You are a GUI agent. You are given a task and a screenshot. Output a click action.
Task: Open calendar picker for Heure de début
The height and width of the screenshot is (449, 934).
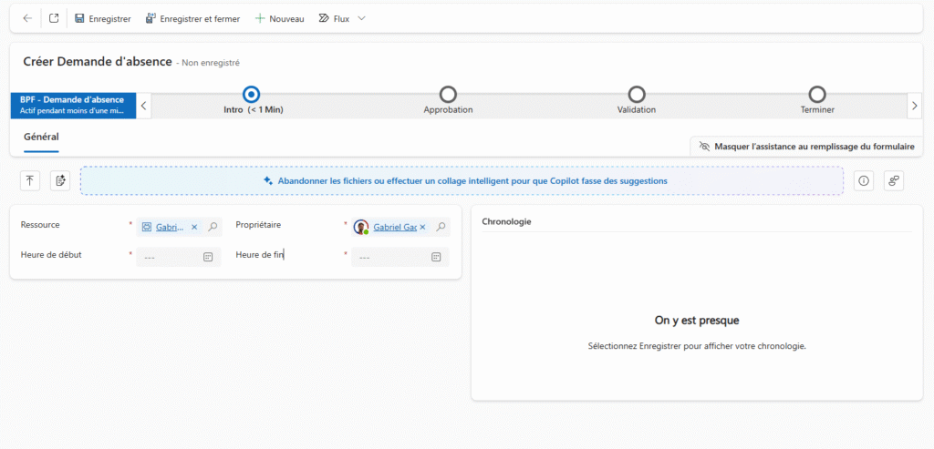[x=208, y=257]
